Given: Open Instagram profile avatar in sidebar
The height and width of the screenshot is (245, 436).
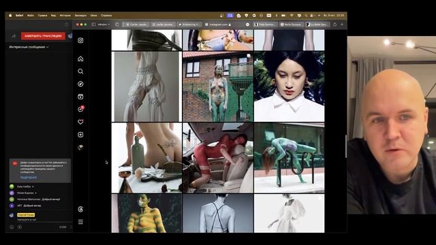Looking at the screenshot, I should [x=80, y=148].
